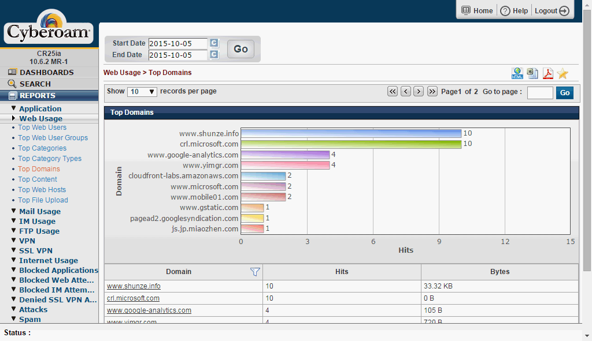Open Start Date calendar picker icon
592x341 pixels.
214,43
